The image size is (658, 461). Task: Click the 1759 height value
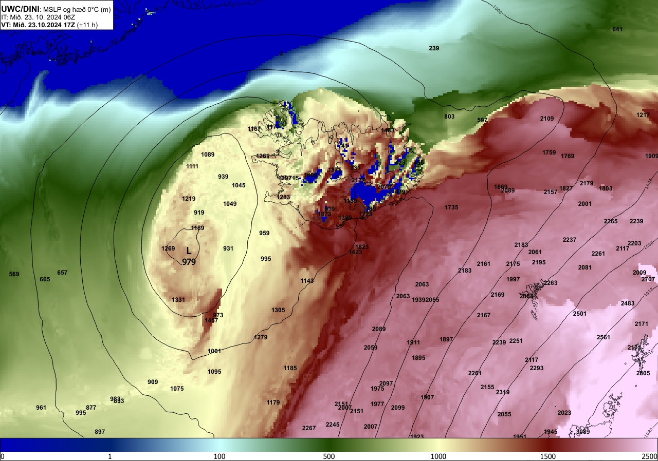(549, 152)
